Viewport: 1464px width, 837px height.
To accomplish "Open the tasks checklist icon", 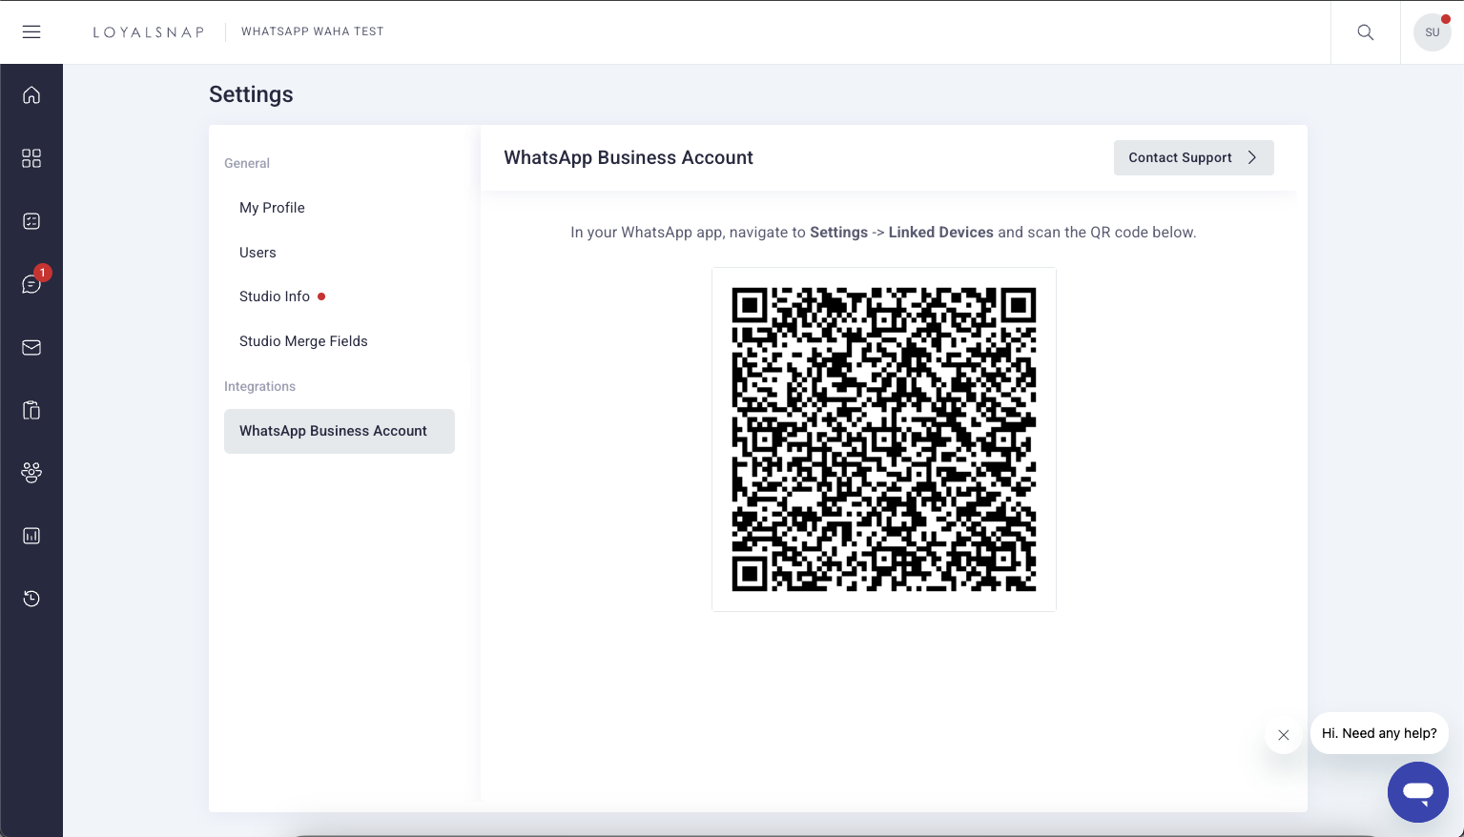I will (x=31, y=221).
